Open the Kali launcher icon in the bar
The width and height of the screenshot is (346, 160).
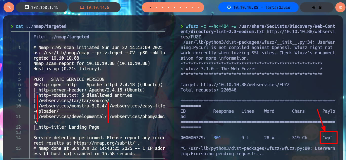tap(9, 7)
